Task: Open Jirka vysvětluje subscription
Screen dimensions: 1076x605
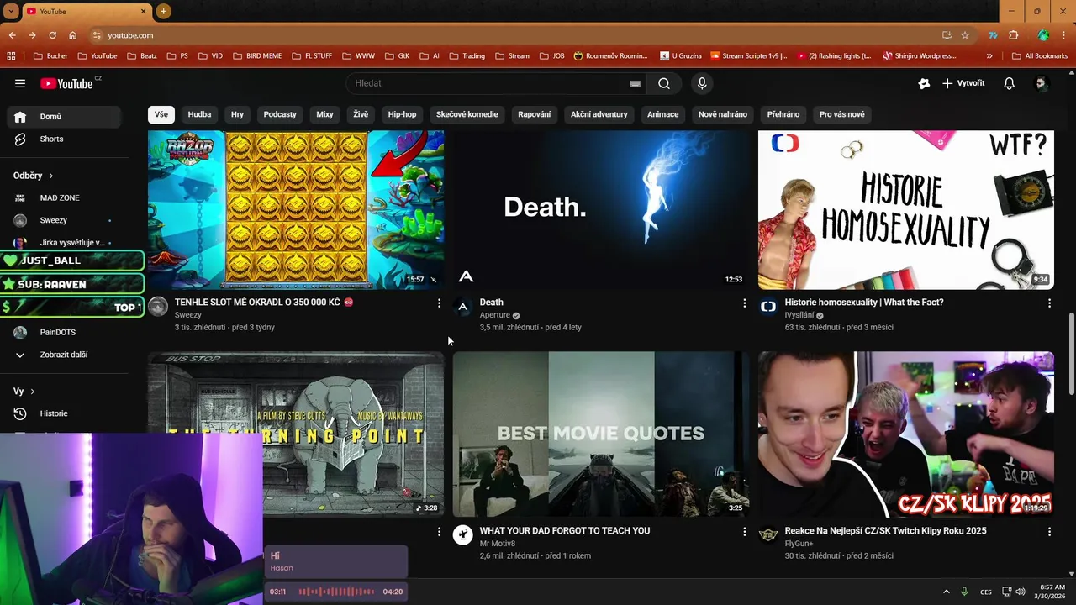Action: [64, 242]
